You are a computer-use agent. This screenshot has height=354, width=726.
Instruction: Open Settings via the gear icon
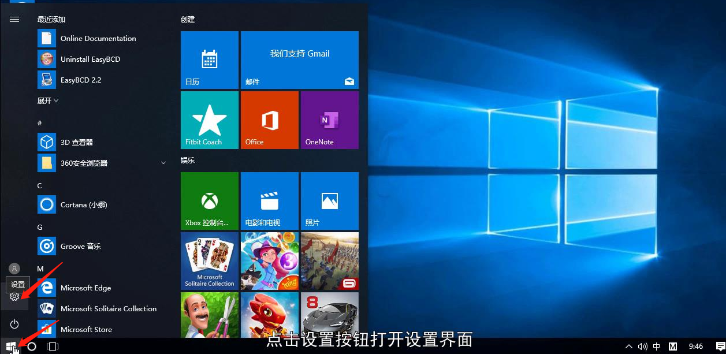[x=14, y=297]
